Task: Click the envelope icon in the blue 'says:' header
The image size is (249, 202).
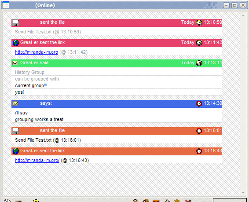Action: tap(15, 103)
